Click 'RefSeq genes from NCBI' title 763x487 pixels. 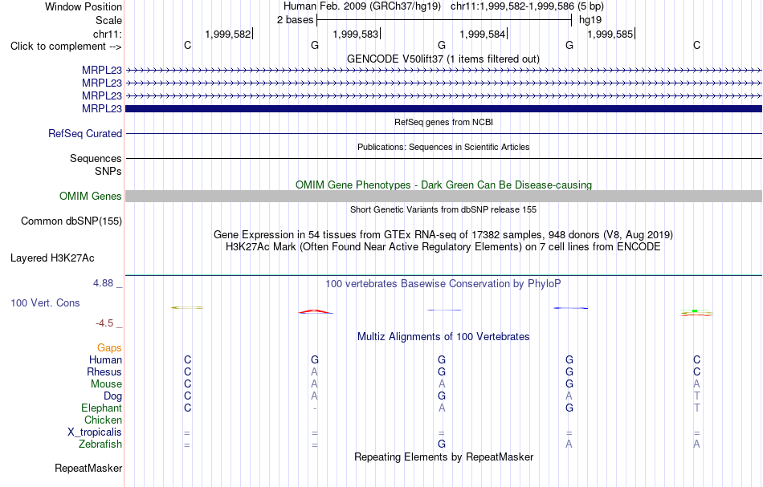(444, 122)
